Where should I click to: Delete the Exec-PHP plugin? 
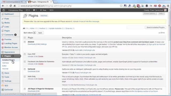[41, 57]
